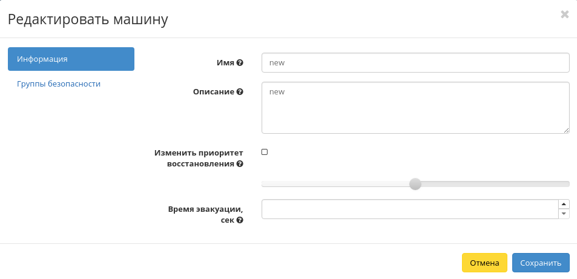Click the help icon beside Описание
The height and width of the screenshot is (279, 577).
tap(240, 92)
